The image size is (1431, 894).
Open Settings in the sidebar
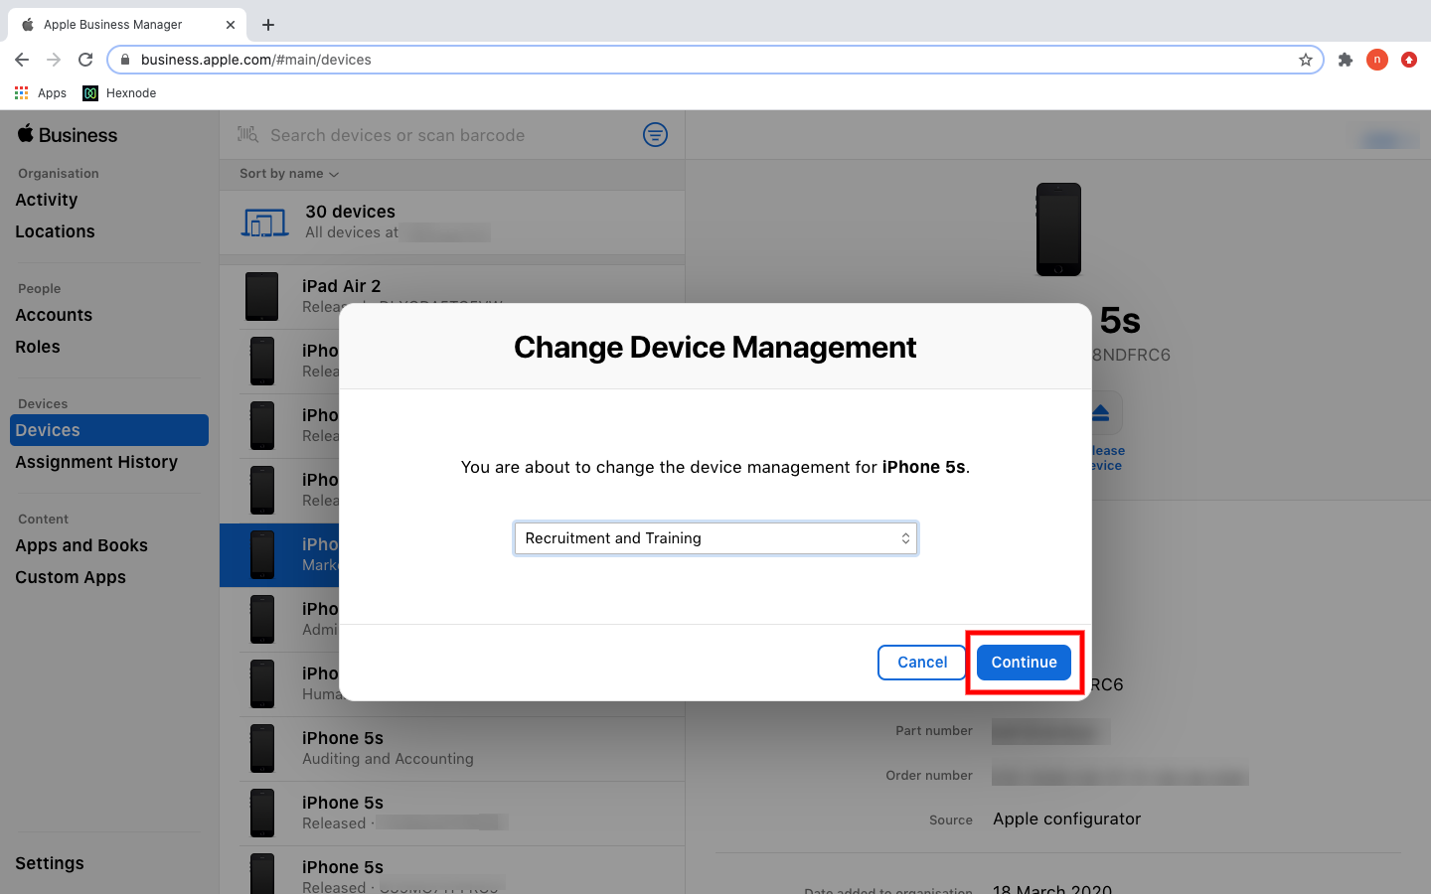pyautogui.click(x=50, y=863)
